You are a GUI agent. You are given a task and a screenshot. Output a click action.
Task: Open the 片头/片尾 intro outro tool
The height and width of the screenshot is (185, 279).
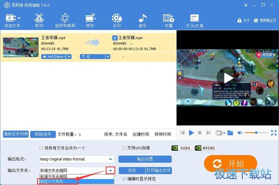tap(195, 21)
